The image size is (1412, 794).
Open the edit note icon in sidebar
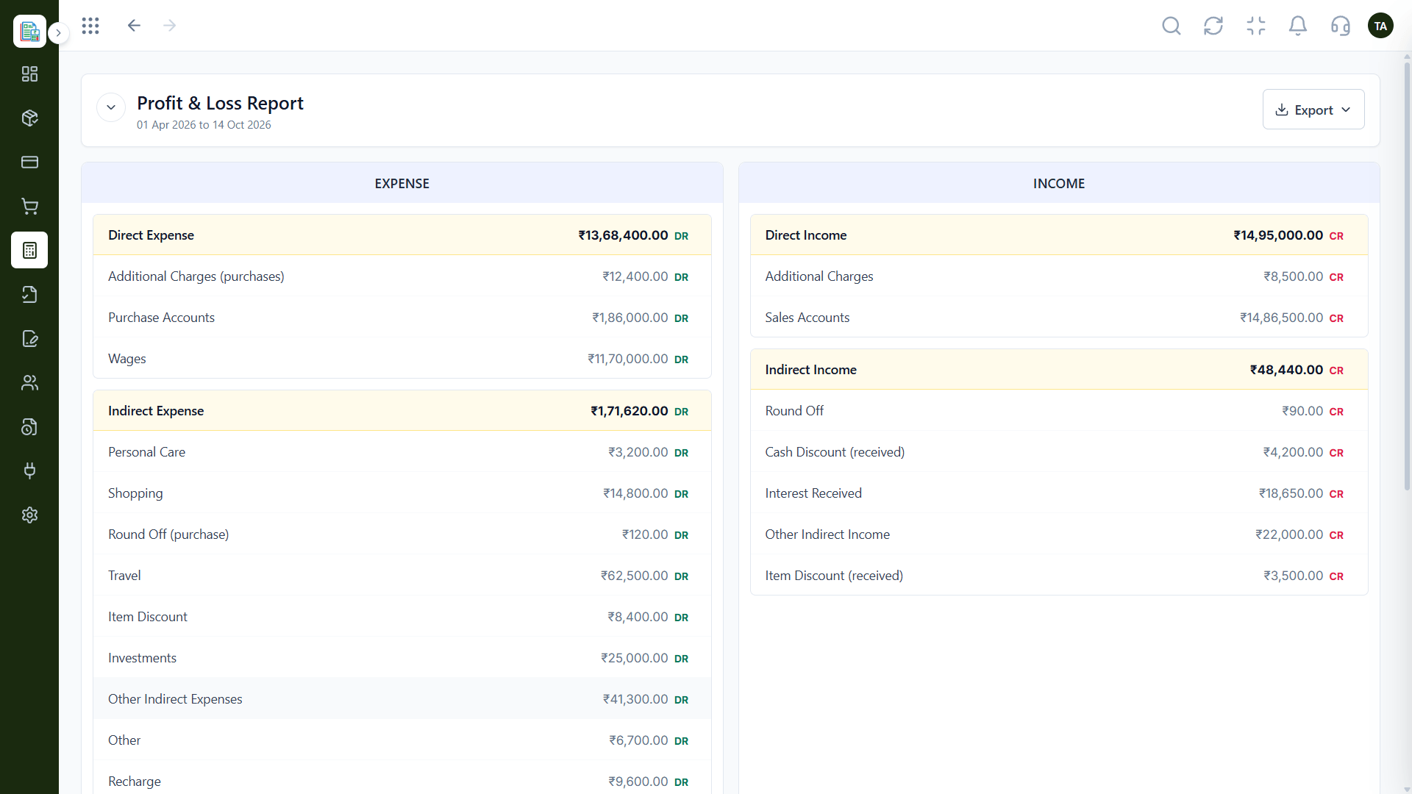[29, 338]
